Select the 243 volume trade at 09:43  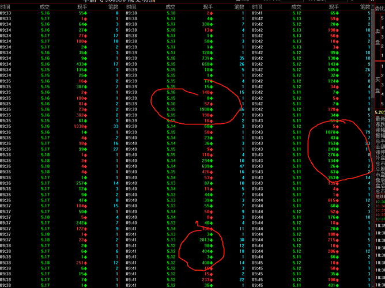[x=334, y=149]
